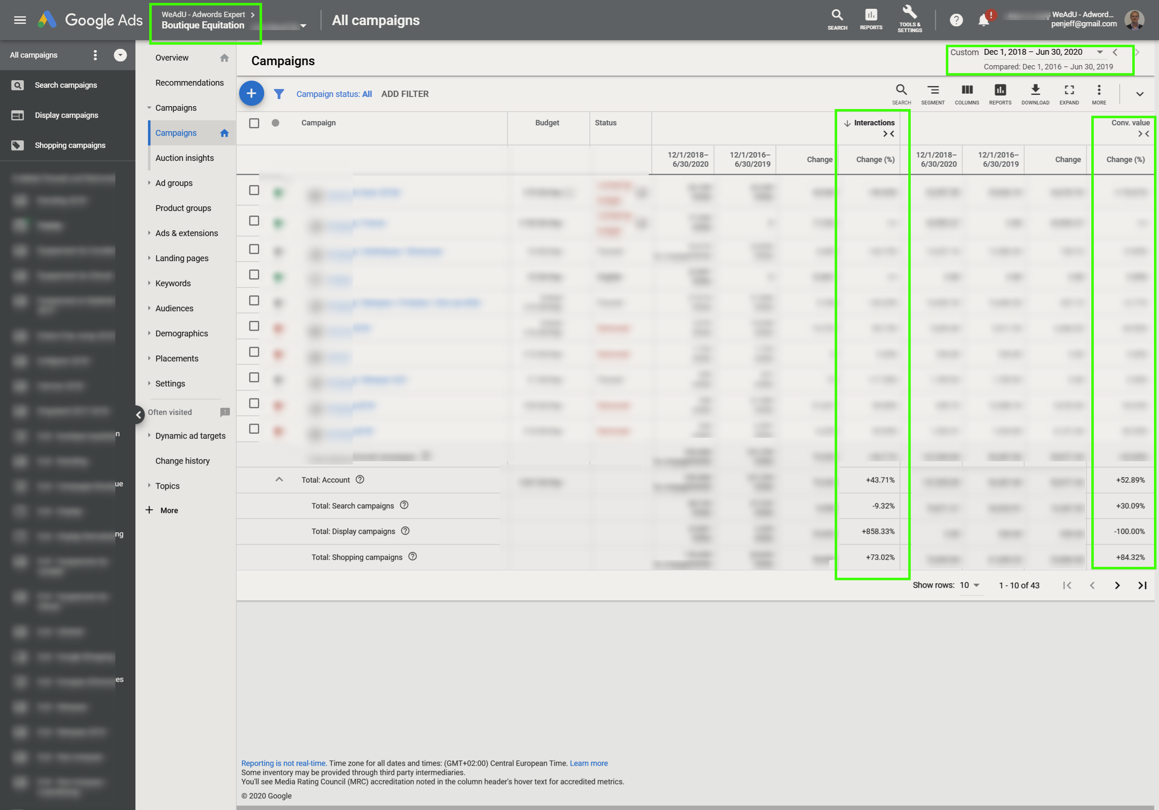Click the Total: Search campaigns help icon

click(404, 505)
